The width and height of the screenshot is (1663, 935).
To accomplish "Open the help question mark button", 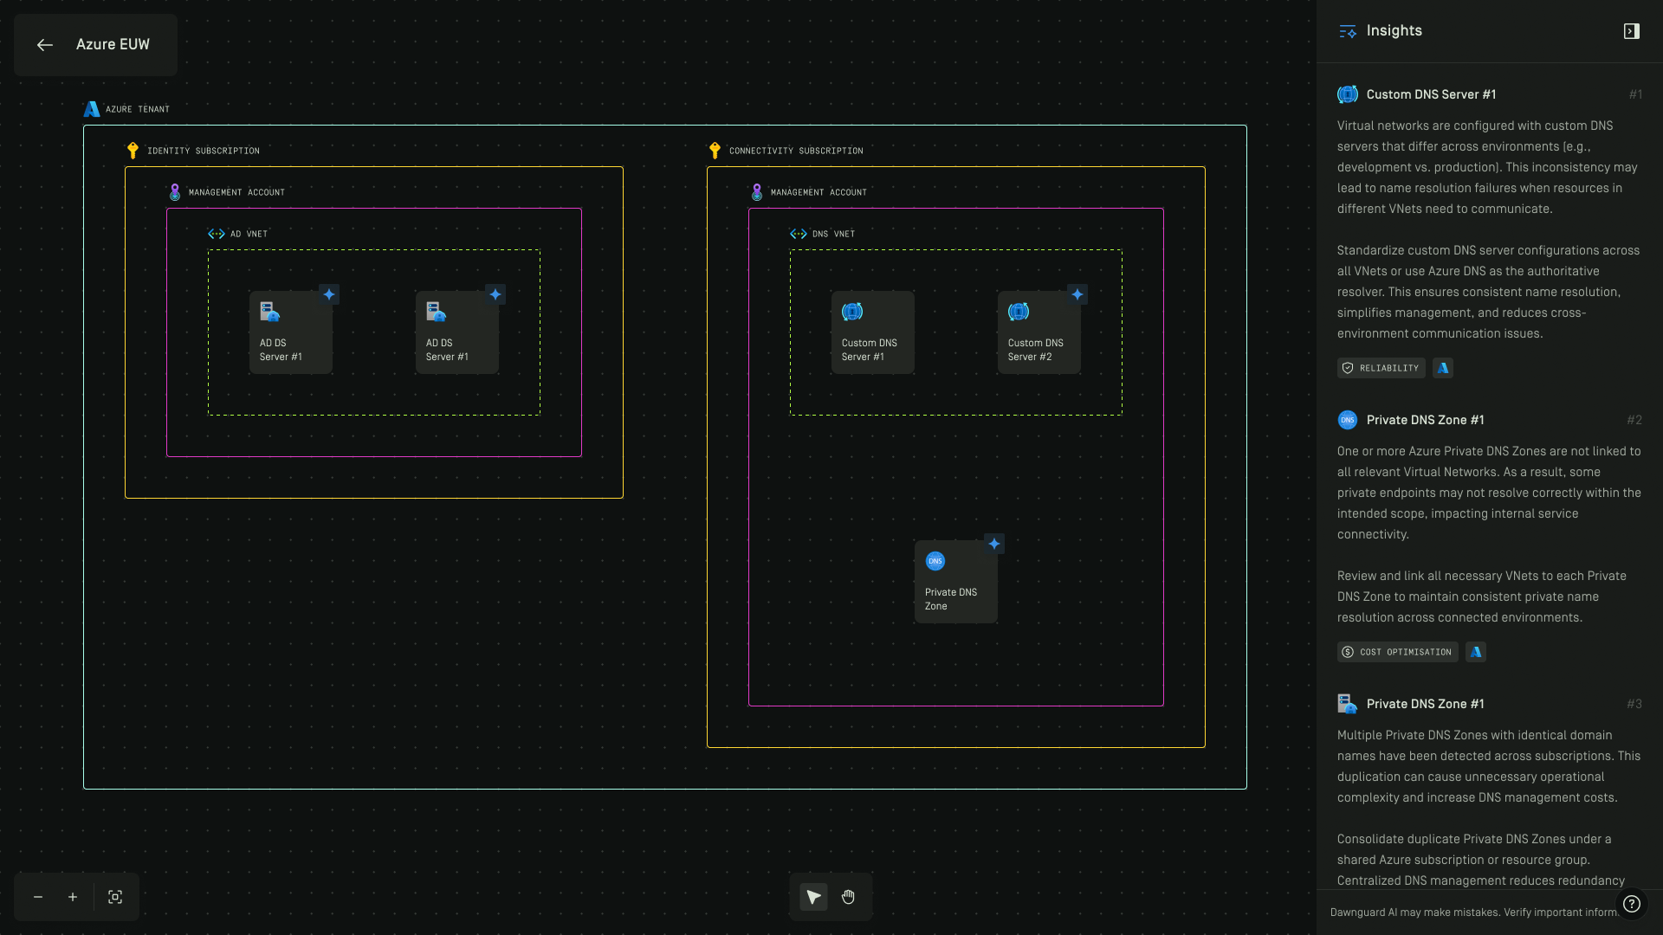I will [x=1631, y=904].
